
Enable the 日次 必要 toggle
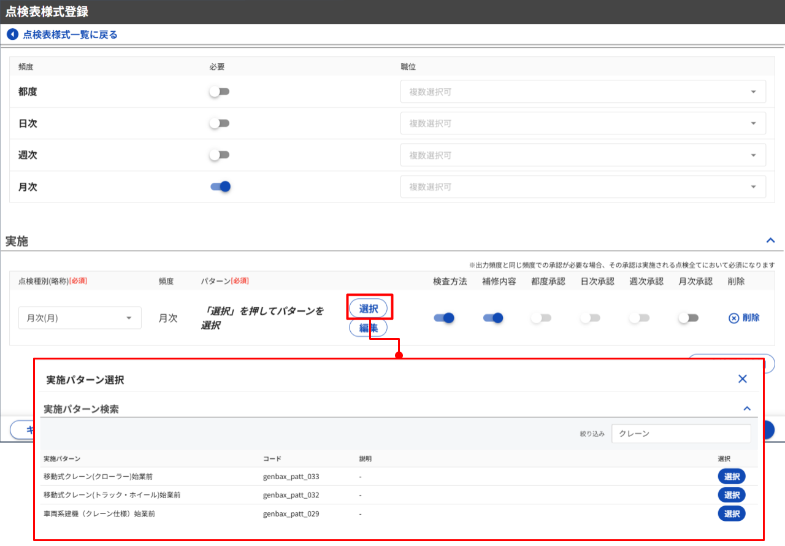click(x=219, y=123)
